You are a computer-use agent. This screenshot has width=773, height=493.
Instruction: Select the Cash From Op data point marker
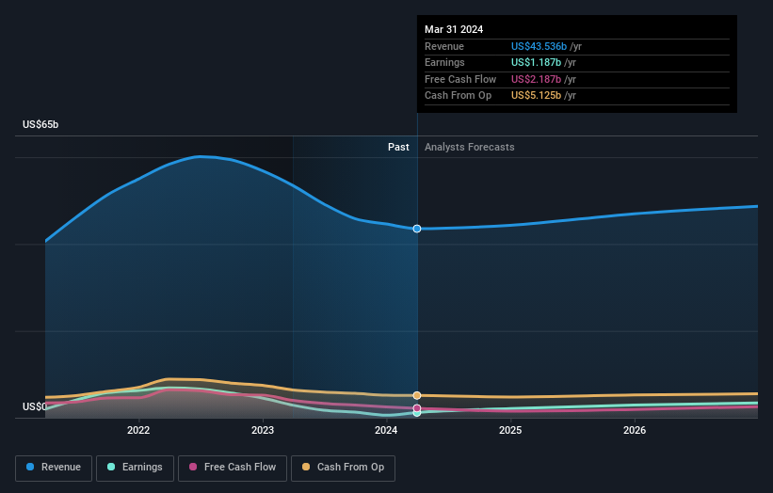[417, 395]
